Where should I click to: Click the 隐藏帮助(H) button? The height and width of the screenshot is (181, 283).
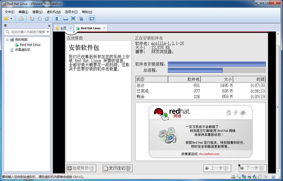pos(81,168)
